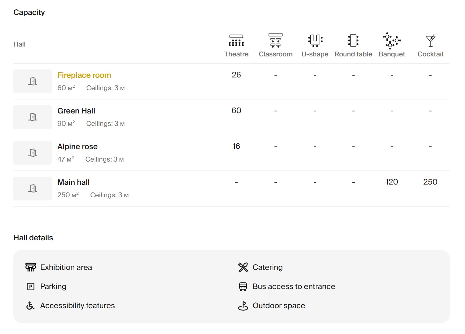Screen dimensions: 465x334
Task: Click the Parking icon
Action: [30, 287]
